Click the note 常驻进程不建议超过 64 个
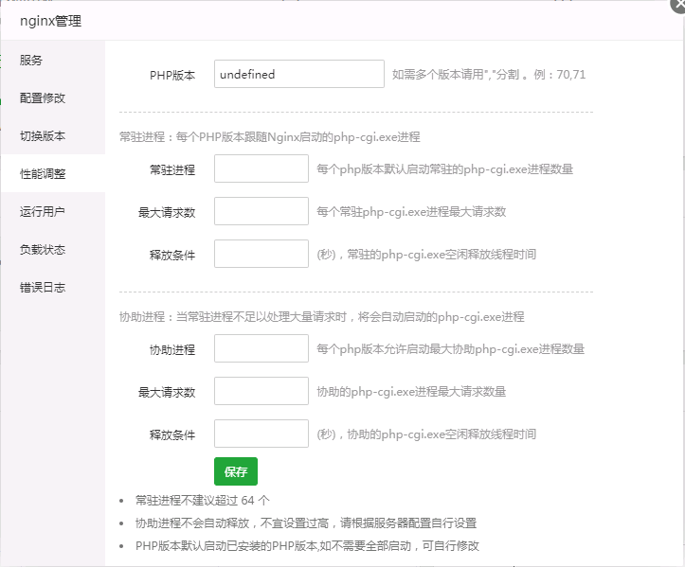Screen dimensions: 685x567 click(202, 500)
